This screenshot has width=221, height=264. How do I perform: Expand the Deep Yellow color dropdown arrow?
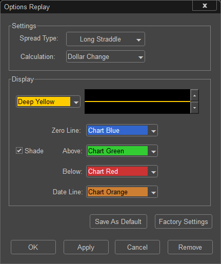point(76,102)
